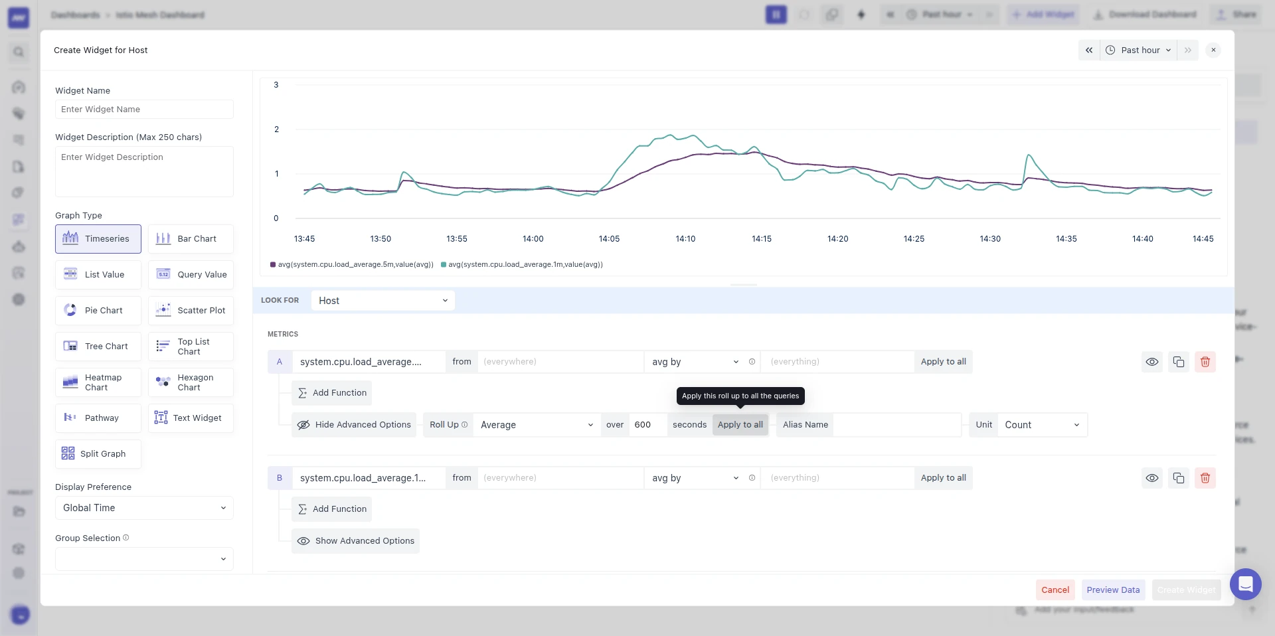Toggle visibility of query B

point(1152,478)
